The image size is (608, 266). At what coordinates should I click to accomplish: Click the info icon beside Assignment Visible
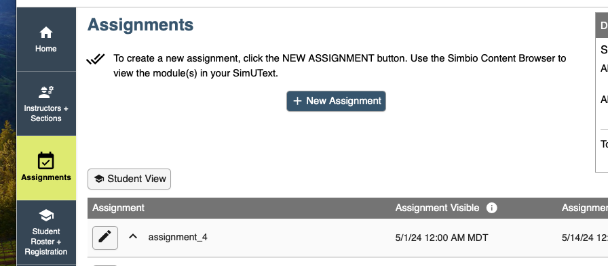point(492,208)
